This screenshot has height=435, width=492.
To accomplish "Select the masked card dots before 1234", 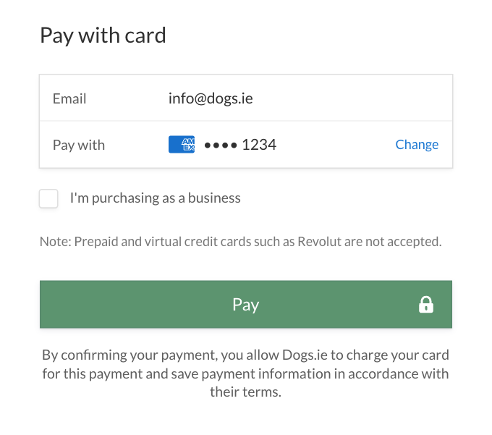I will 221,145.
